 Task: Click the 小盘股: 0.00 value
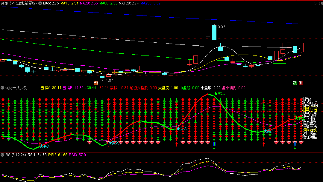210,88
